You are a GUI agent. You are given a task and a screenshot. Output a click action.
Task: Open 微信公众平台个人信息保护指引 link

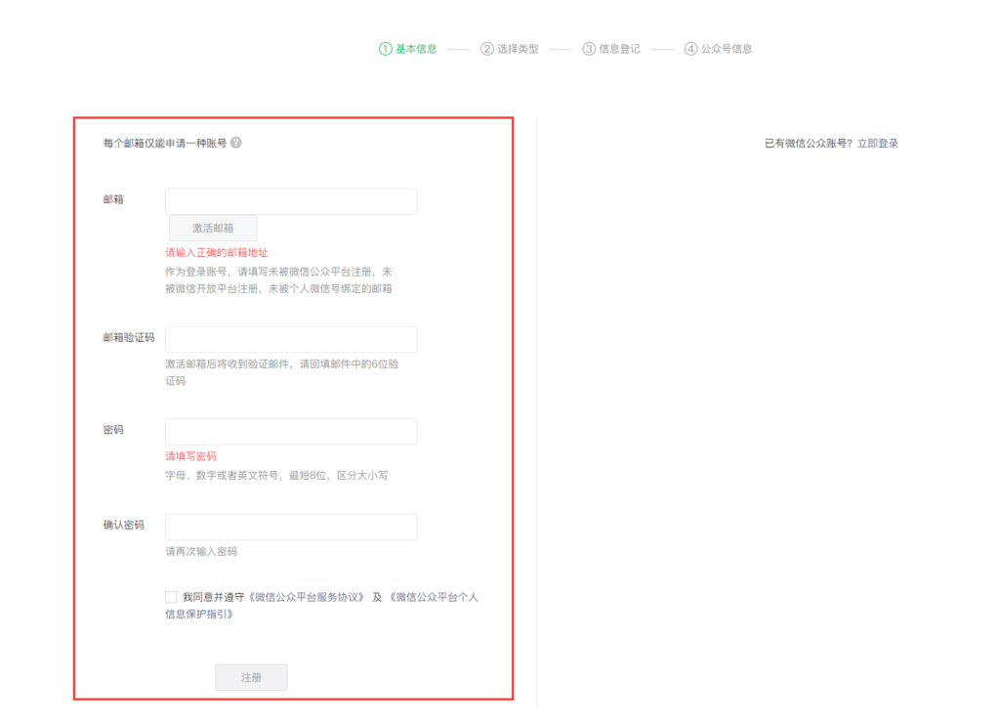321,606
